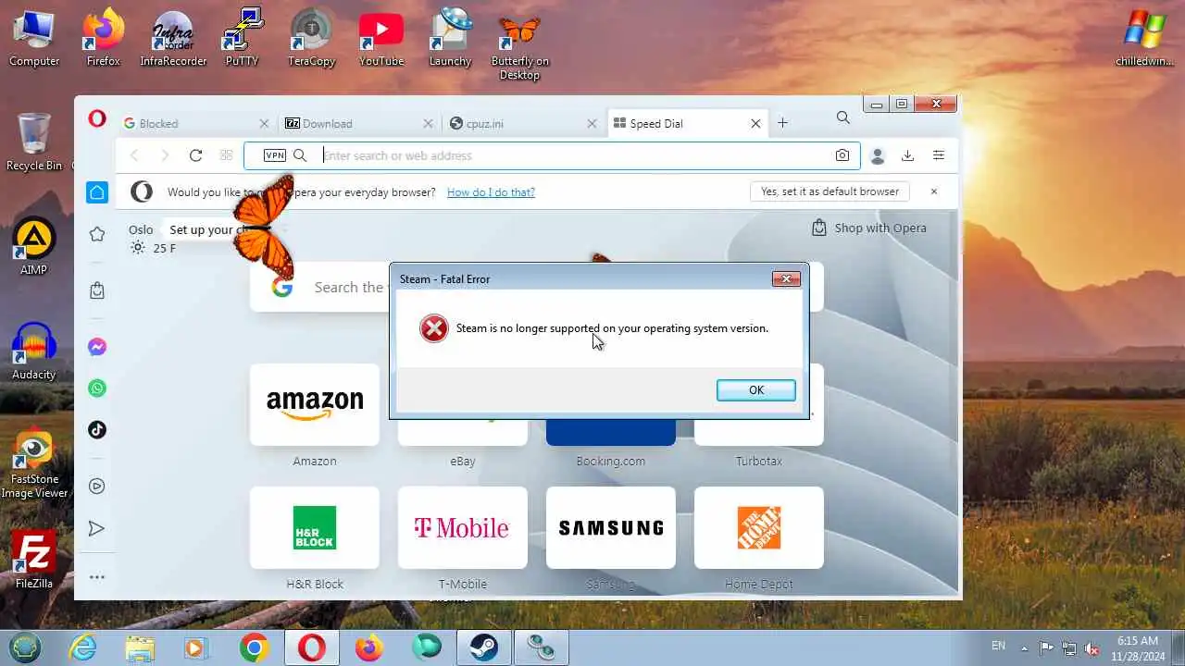Open Internet Explorer from the taskbar
1185x666 pixels.
83,647
